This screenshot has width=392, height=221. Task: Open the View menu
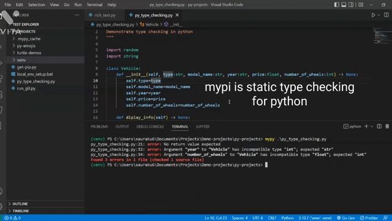(x=55, y=5)
